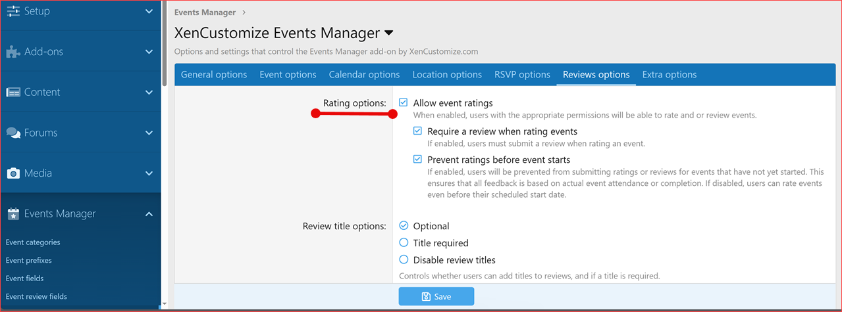Screen dimensions: 842x312
Task: Uncheck Allow event ratings checkbox
Action: pyautogui.click(x=404, y=102)
